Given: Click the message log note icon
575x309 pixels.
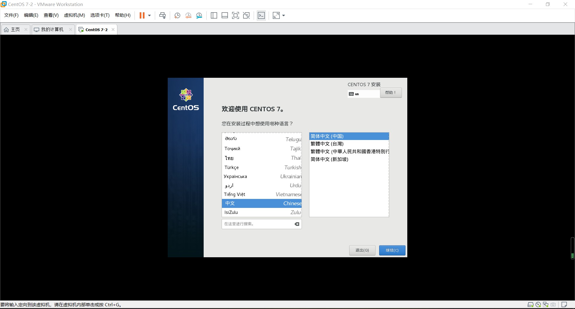Looking at the screenshot, I should click(x=564, y=305).
